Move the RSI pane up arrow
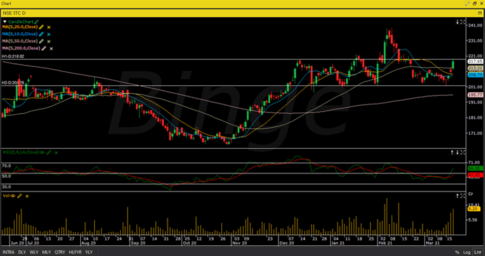This screenshot has height=256, width=485. coord(452,152)
